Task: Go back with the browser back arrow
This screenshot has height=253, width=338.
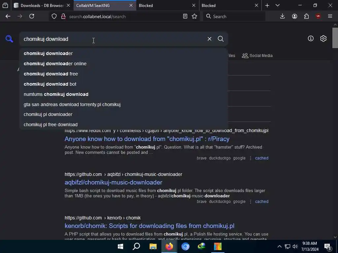Action: tap(8, 16)
